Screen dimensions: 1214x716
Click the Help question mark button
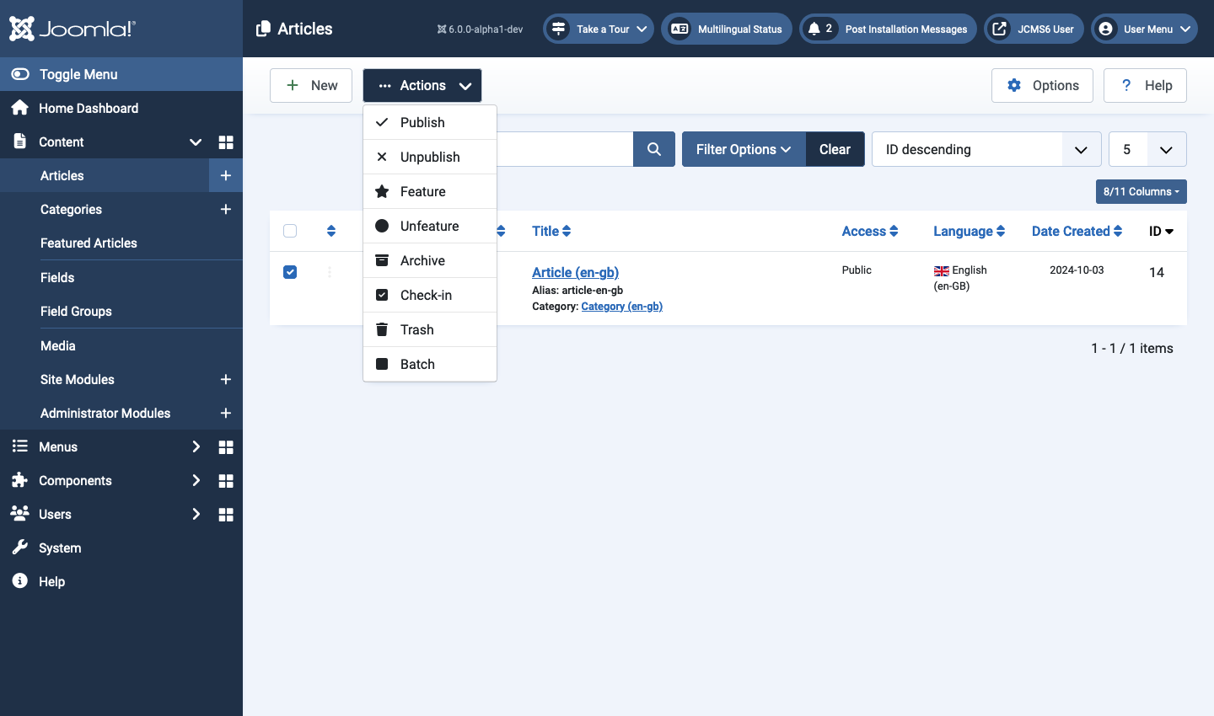tap(1145, 85)
